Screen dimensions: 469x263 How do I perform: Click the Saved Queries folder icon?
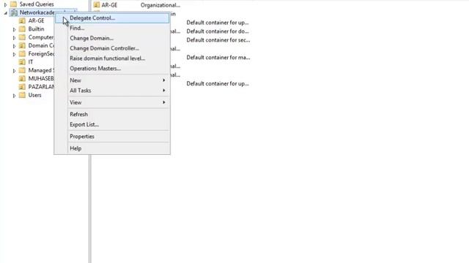click(13, 4)
